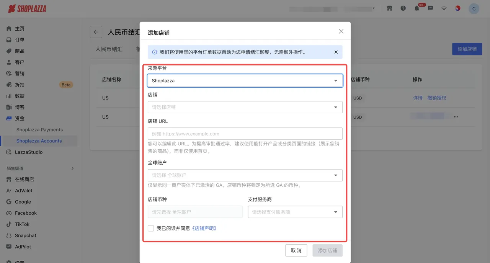Viewport: 490px width, 263px height.
Task: Click the blue 添加店铺 button on the page
Action: (467, 49)
